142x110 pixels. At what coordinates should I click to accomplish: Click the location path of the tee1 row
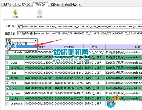(124, 83)
